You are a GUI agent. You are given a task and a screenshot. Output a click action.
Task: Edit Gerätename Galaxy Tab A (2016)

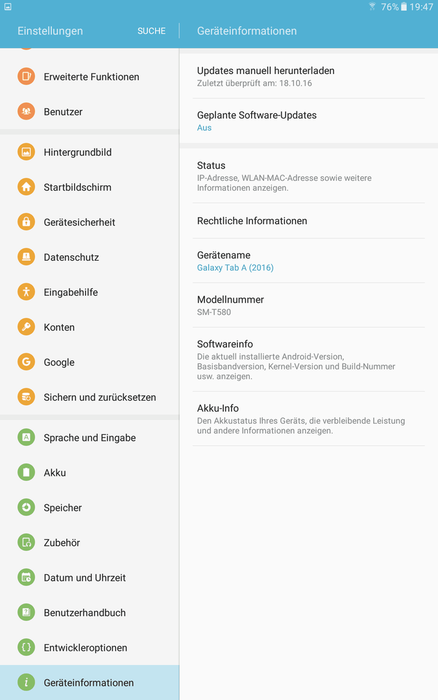pos(308,261)
